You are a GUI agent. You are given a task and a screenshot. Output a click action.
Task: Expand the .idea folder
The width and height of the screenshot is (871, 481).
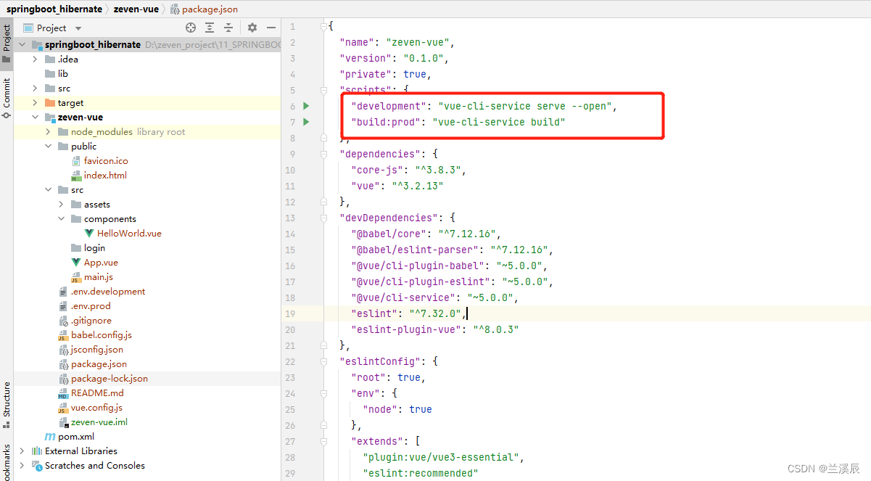(x=35, y=59)
